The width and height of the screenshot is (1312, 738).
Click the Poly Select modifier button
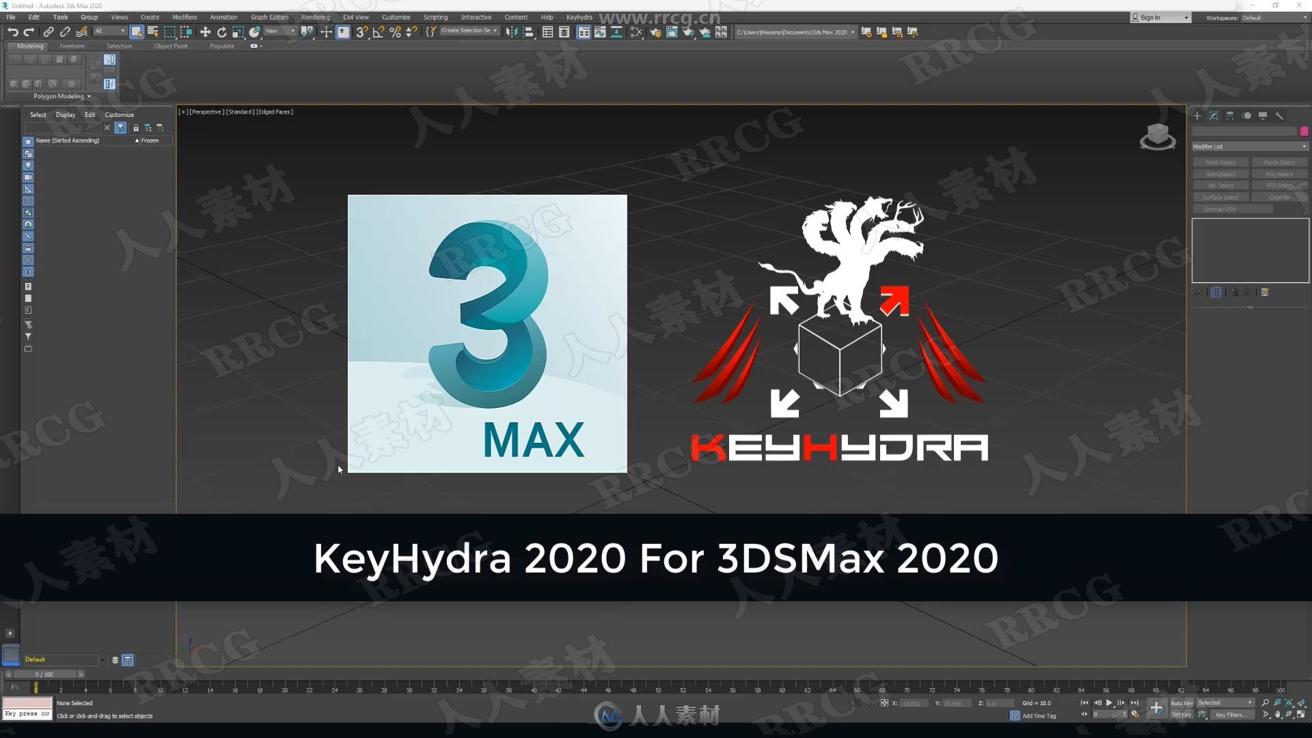point(1279,174)
